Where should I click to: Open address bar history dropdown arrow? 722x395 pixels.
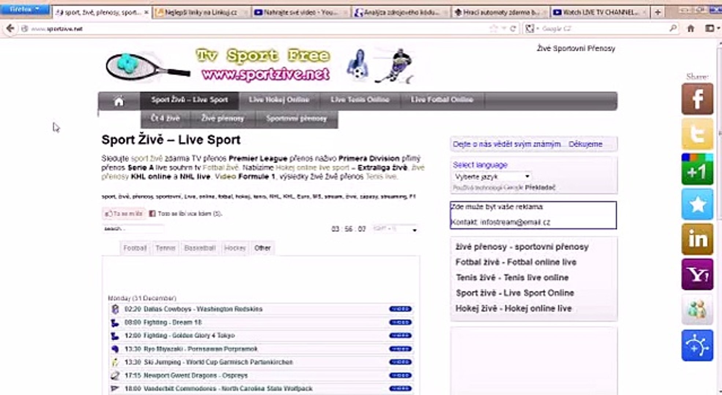504,29
